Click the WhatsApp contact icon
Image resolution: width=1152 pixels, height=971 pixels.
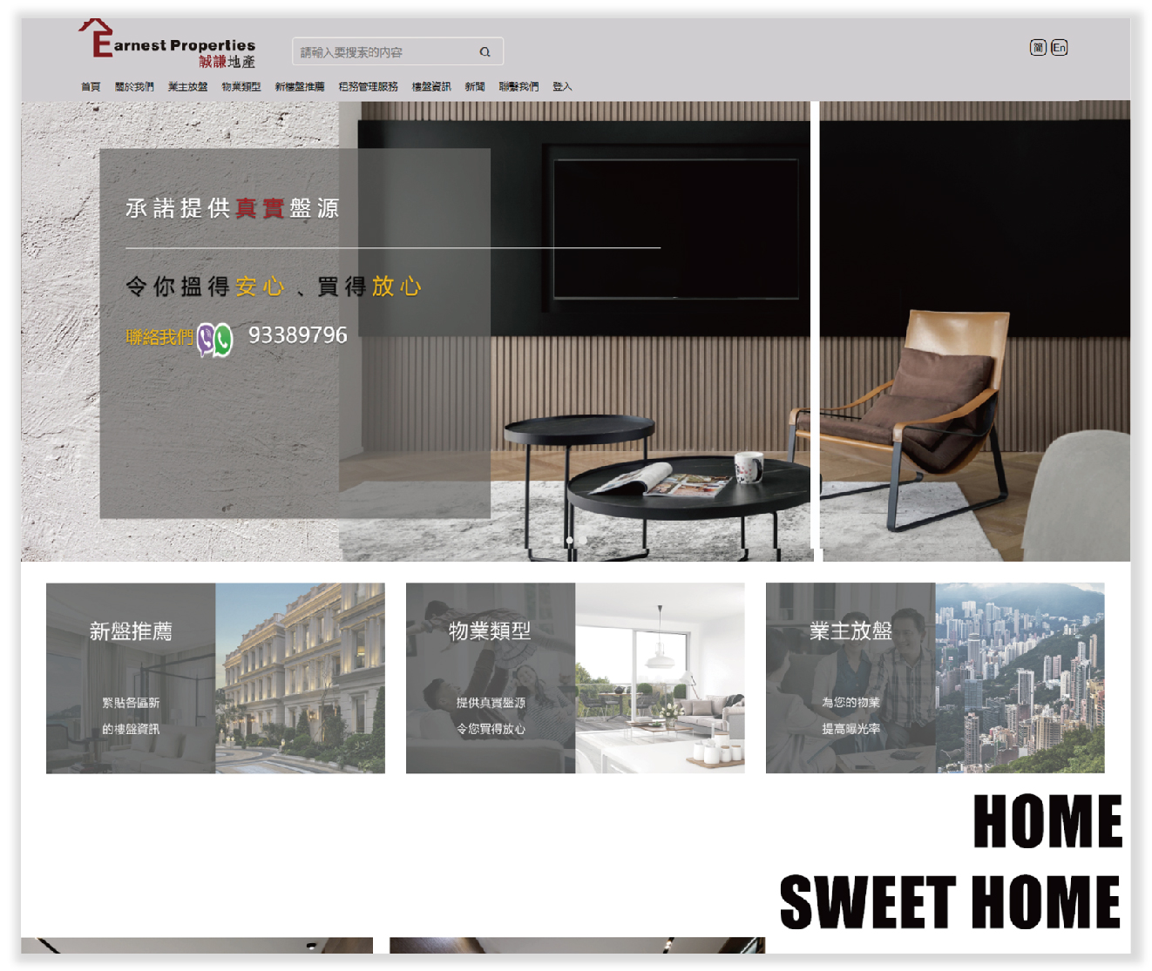click(x=223, y=339)
